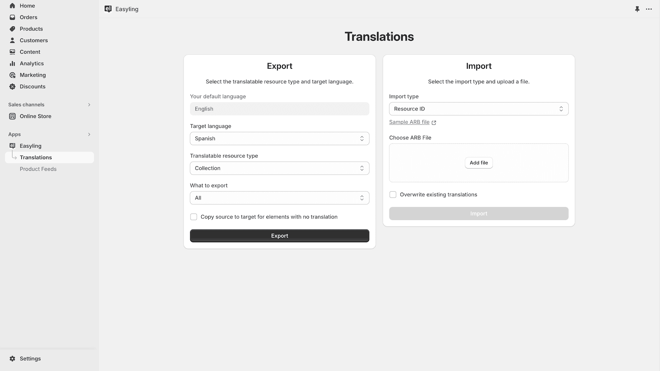The width and height of the screenshot is (660, 371).
Task: Click the Home icon in sidebar
Action: pos(12,6)
